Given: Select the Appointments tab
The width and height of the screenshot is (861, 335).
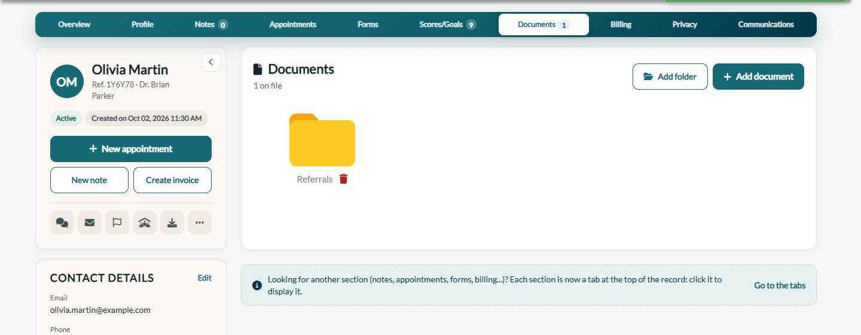Looking at the screenshot, I should pos(293,25).
